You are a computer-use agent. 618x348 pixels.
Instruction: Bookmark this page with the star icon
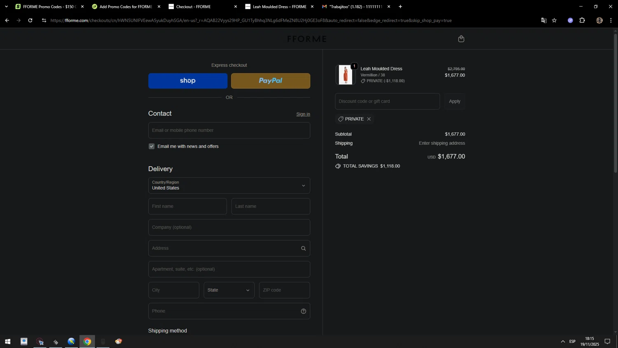click(555, 20)
